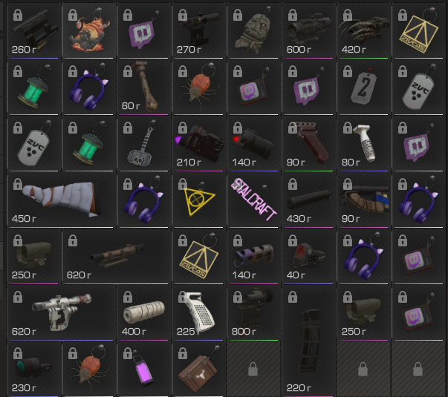
Task: Choose the number 2 dog tag
Action: tap(363, 87)
